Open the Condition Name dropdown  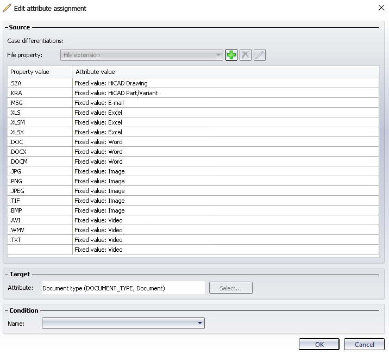[x=123, y=323]
